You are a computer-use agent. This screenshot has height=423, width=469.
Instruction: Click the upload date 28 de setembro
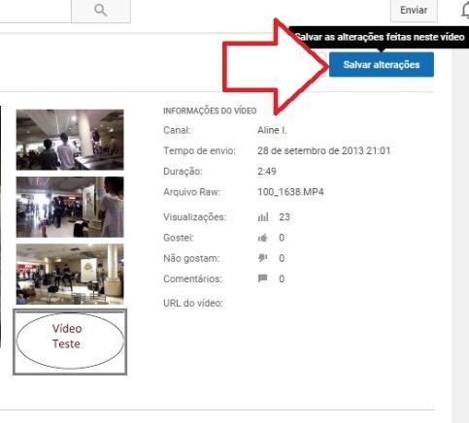[x=291, y=150]
